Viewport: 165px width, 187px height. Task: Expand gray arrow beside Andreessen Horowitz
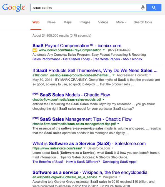[150, 75]
